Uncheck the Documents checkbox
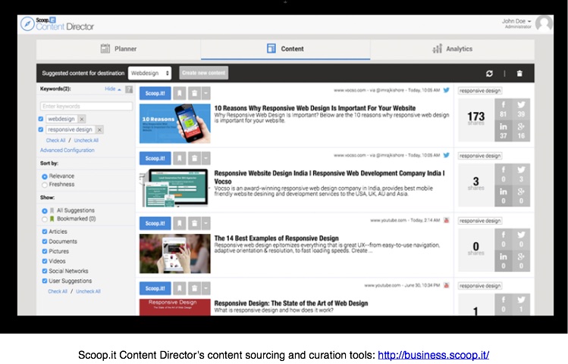The width and height of the screenshot is (568, 364). [45, 241]
